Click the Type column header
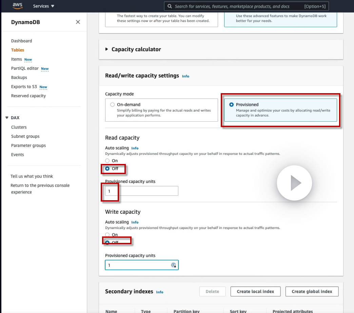The image size is (354, 313). tap(145, 311)
